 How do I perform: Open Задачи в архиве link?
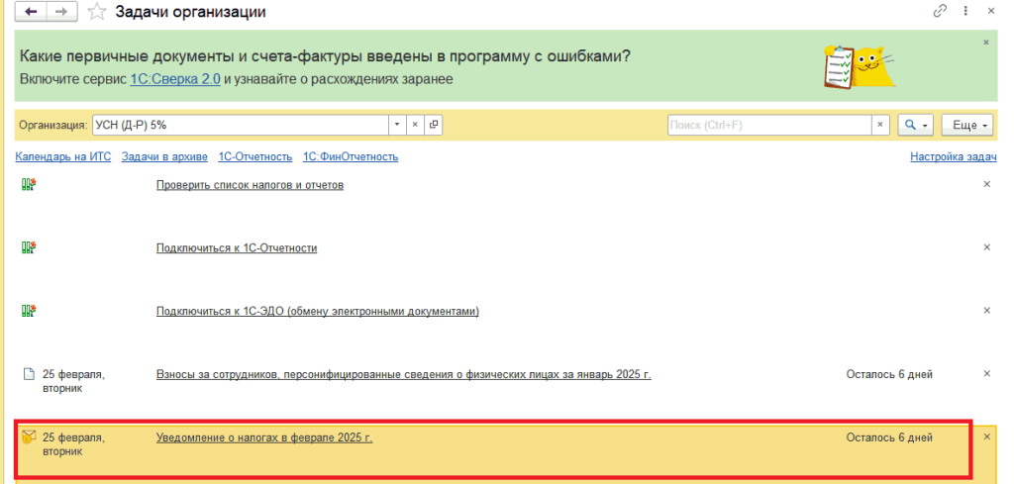pos(164,157)
